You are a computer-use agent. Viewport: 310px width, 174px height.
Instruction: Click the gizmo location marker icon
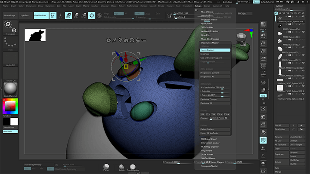[120, 40]
